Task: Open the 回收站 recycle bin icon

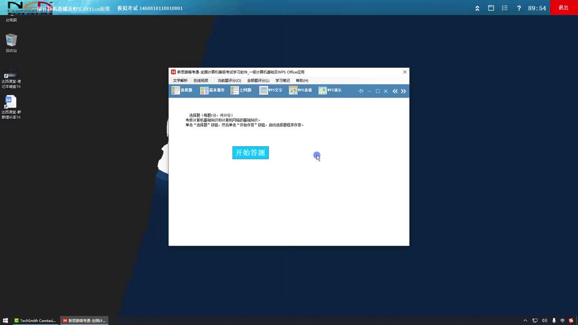Action: tap(11, 43)
